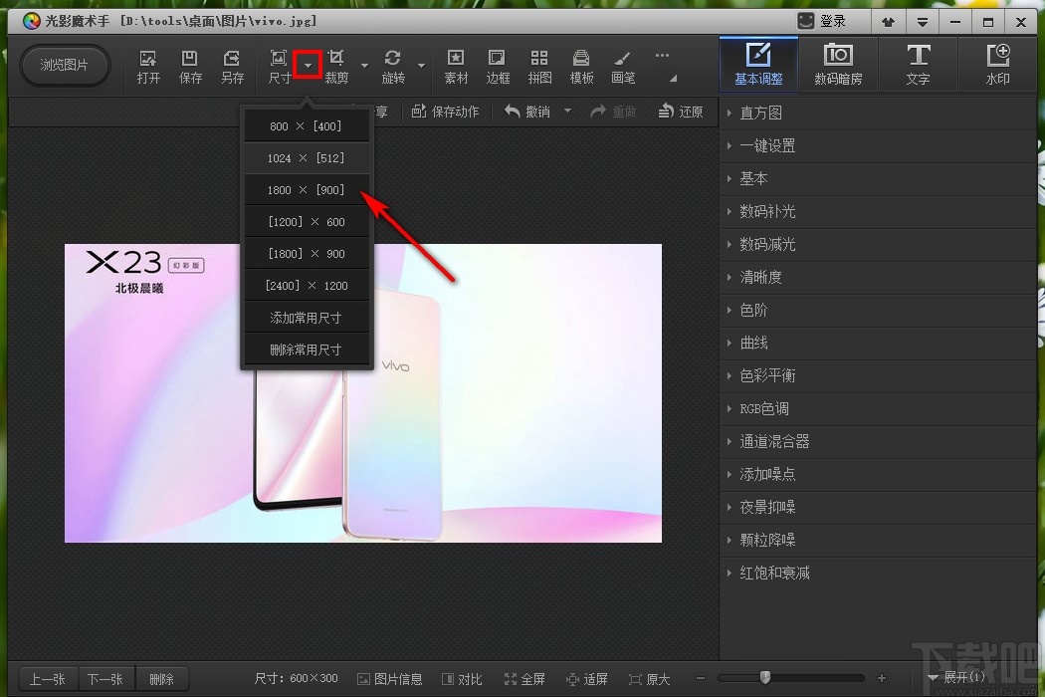This screenshot has height=697, width=1045.
Task: Expand the 红饱和衰减 section
Action: pos(879,573)
